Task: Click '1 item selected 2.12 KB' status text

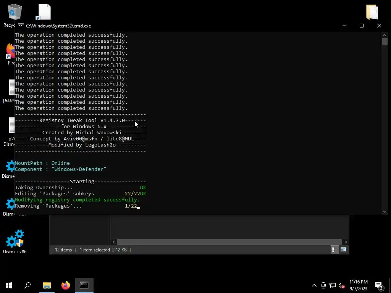Action: [x=103, y=250]
